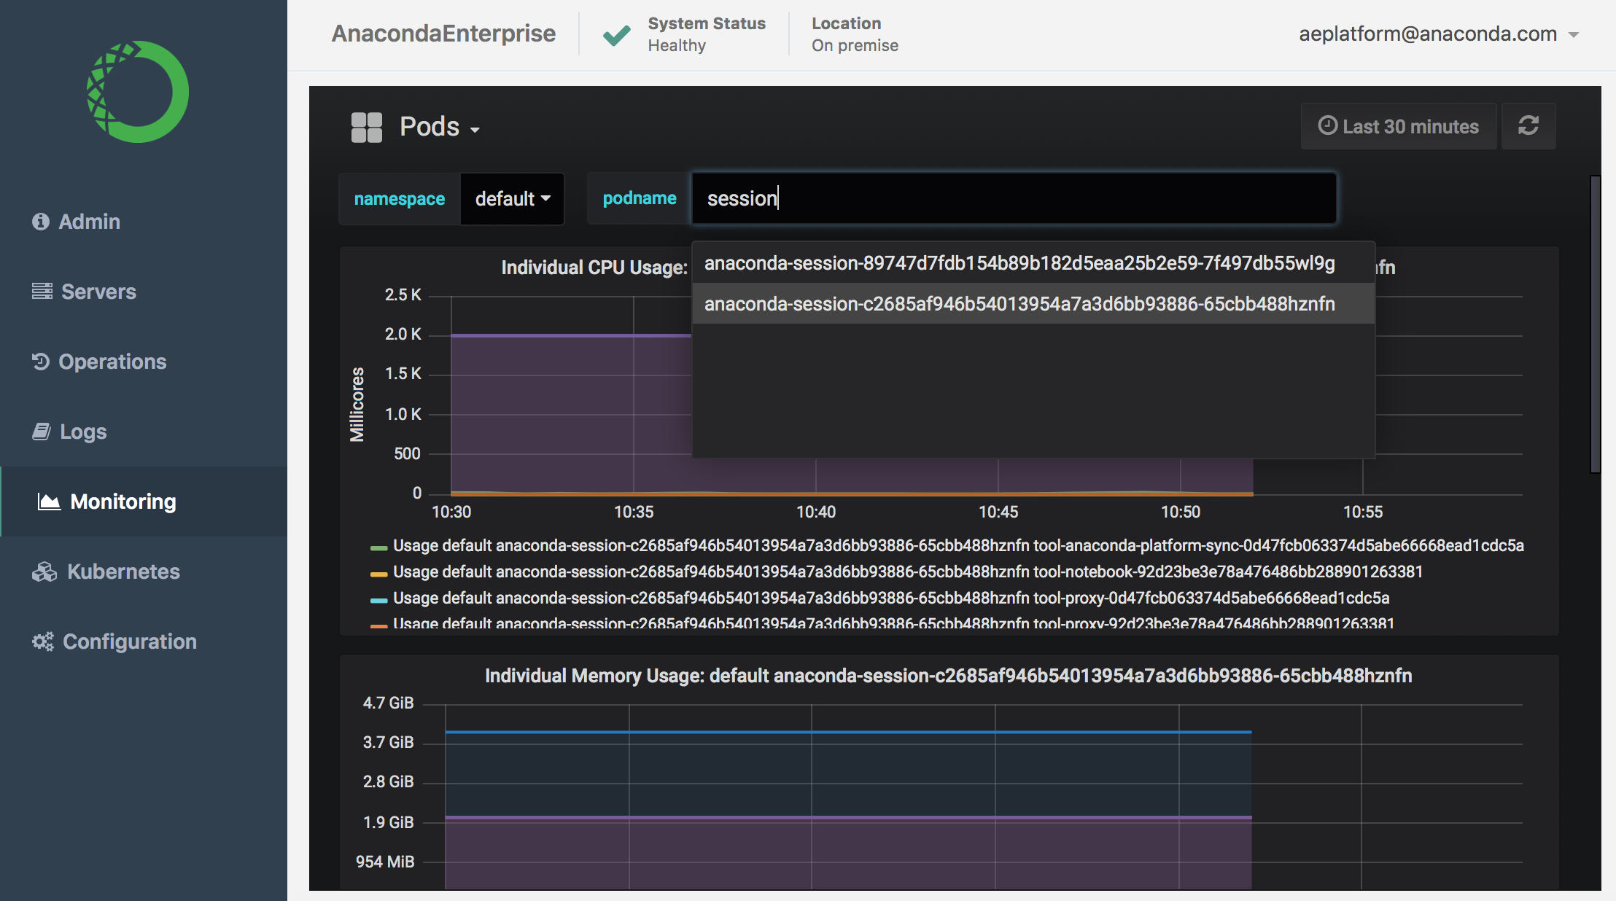Click the Operations history icon
The width and height of the screenshot is (1616, 901).
click(x=41, y=362)
